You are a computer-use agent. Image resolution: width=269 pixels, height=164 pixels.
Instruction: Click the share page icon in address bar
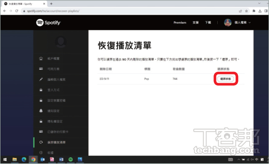point(240,11)
